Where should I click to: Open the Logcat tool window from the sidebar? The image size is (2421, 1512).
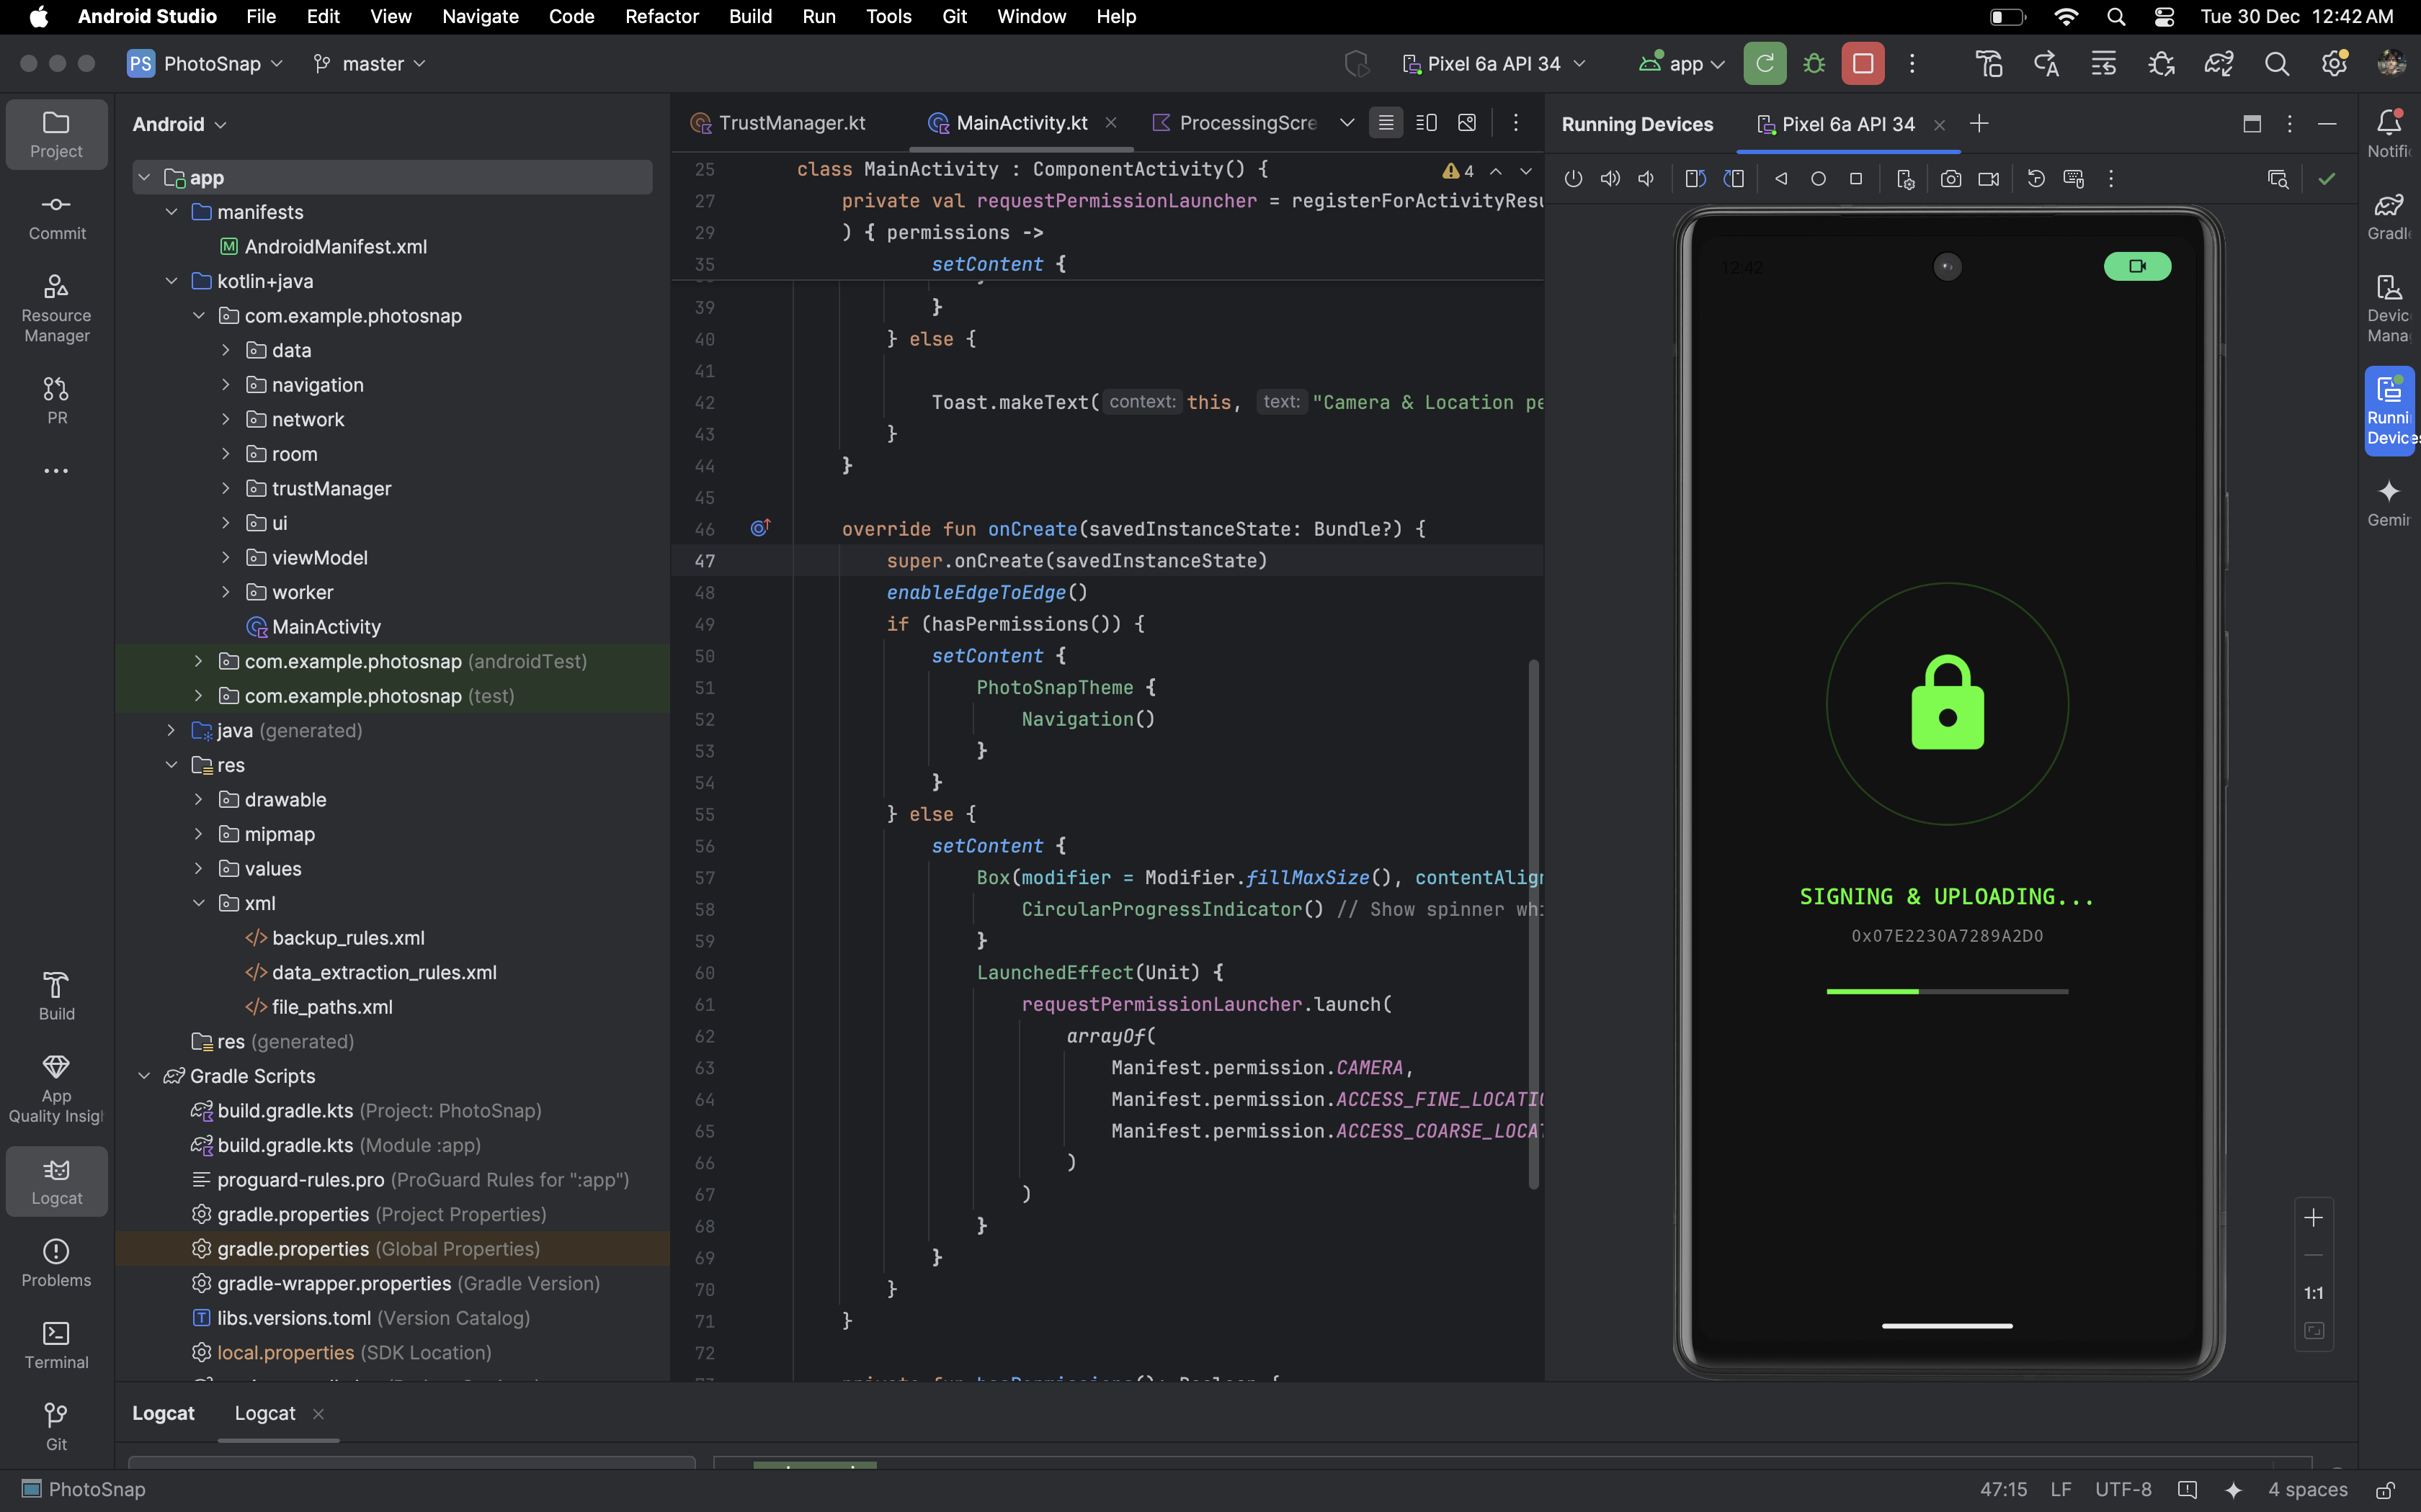(57, 1181)
